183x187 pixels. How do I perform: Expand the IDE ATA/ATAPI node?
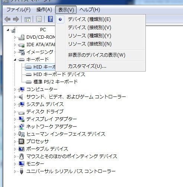point(15,45)
